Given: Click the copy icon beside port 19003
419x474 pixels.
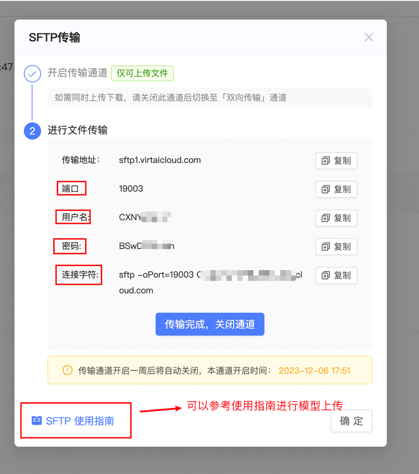Looking at the screenshot, I should click(325, 190).
